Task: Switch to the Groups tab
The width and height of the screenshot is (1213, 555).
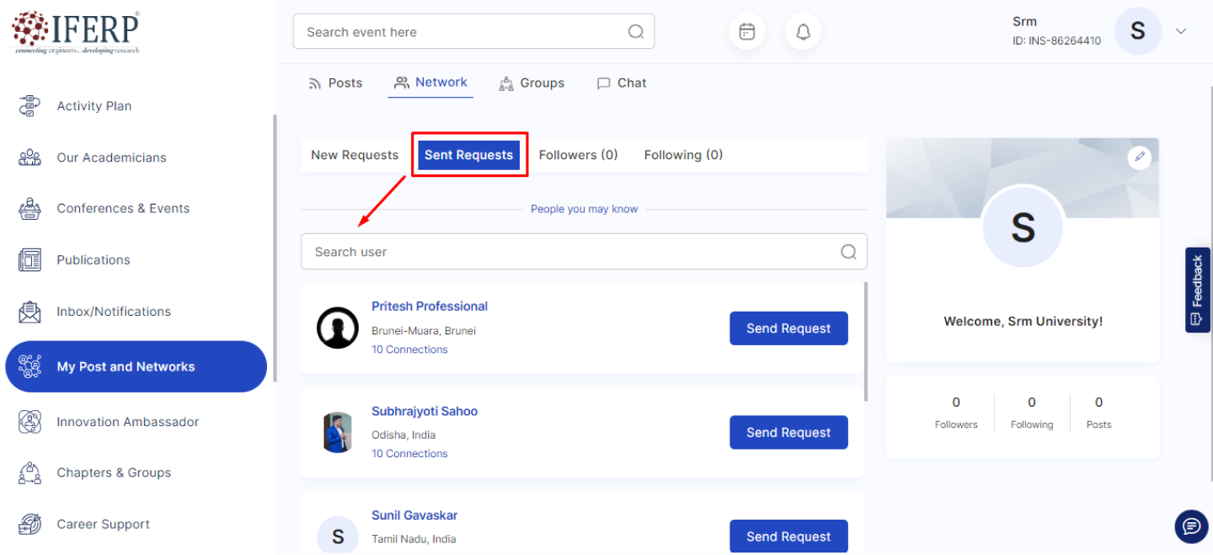Action: pos(532,83)
